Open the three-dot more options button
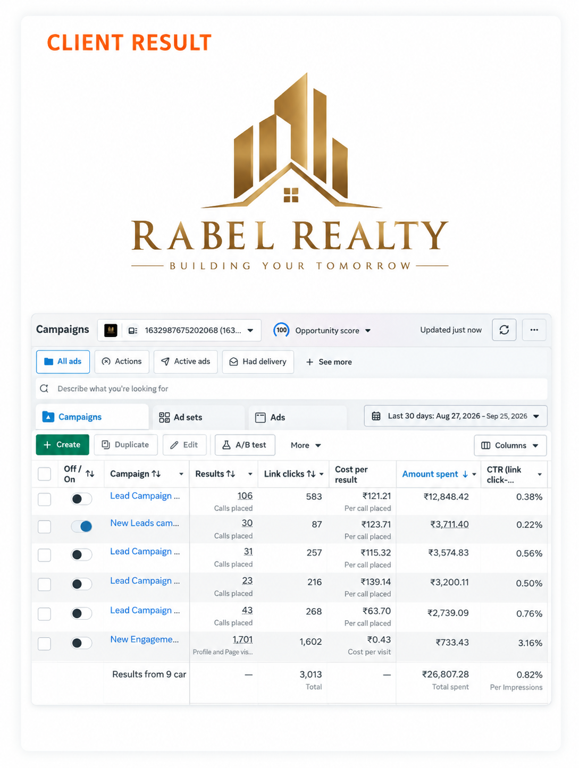The height and width of the screenshot is (768, 579). 534,330
